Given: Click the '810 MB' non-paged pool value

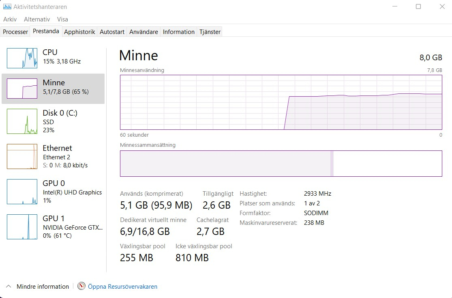Looking at the screenshot, I should [x=192, y=258].
